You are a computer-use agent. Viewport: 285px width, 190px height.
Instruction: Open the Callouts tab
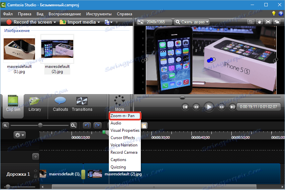[60, 104]
